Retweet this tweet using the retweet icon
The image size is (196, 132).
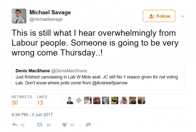click(x=39, y=125)
